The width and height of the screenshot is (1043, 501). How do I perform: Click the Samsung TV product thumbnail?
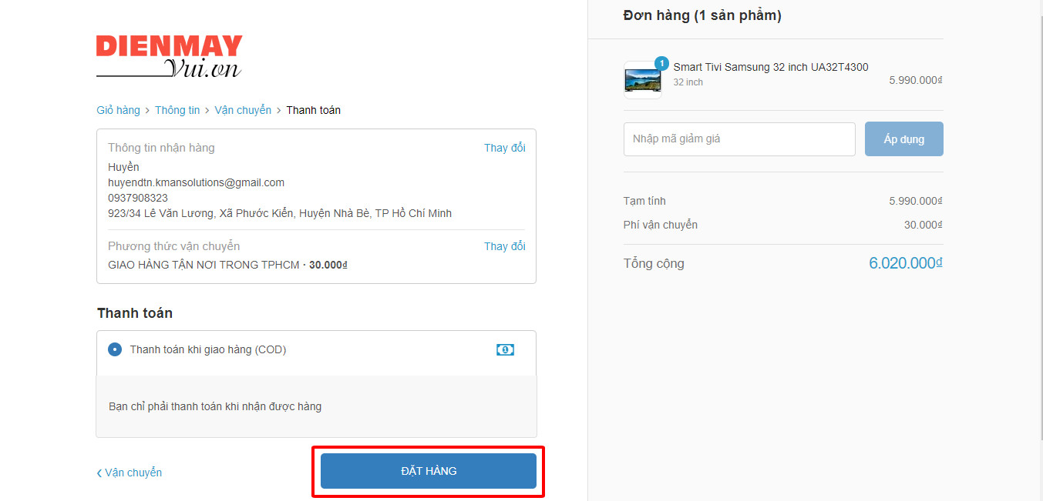click(x=642, y=80)
